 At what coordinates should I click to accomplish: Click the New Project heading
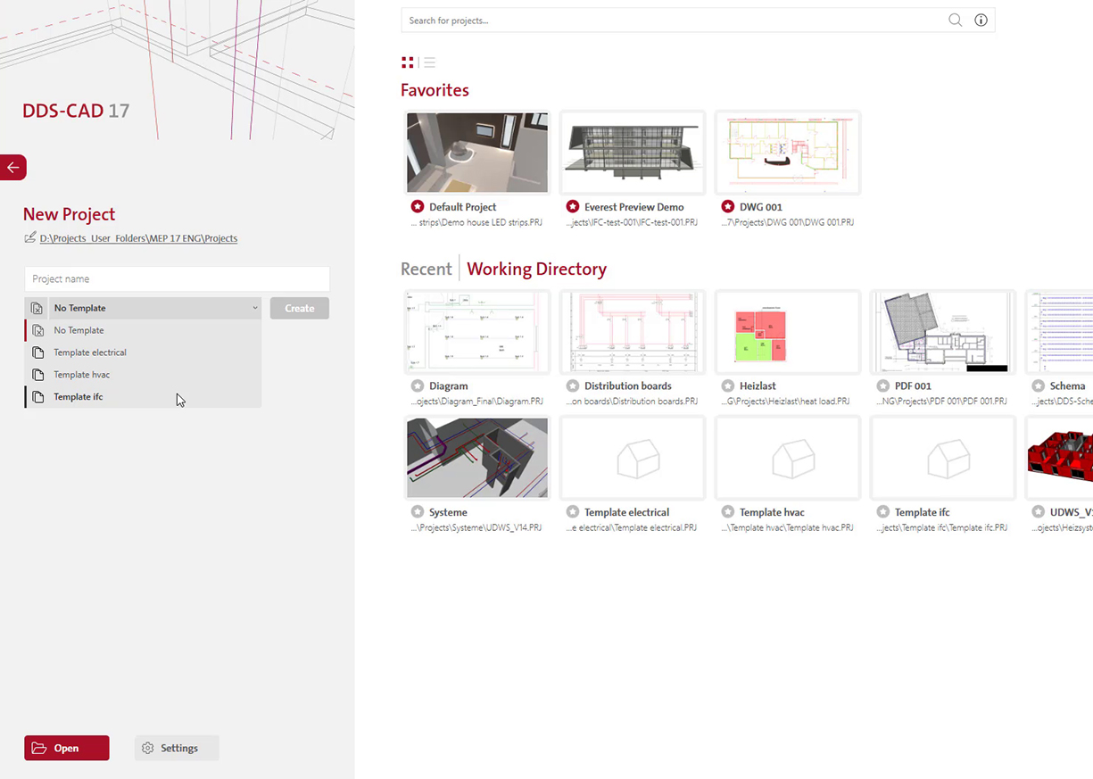coord(70,214)
